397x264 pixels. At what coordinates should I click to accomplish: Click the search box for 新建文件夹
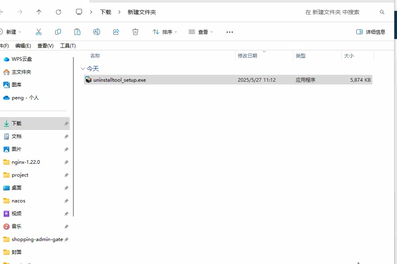[x=339, y=12]
